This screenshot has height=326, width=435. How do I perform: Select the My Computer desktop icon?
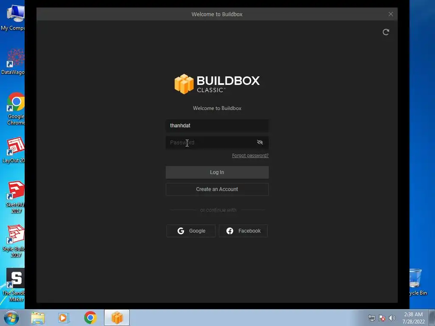tap(13, 18)
